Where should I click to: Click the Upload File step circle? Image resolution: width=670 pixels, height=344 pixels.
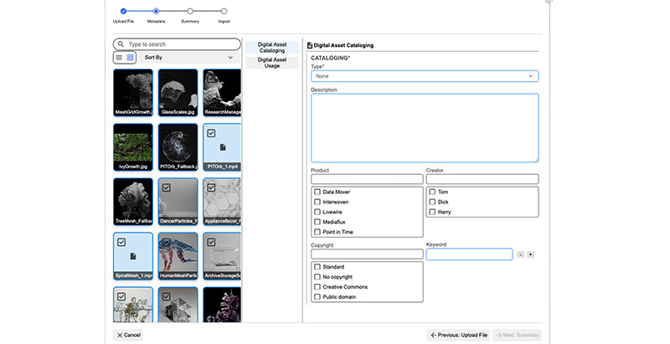point(123,11)
